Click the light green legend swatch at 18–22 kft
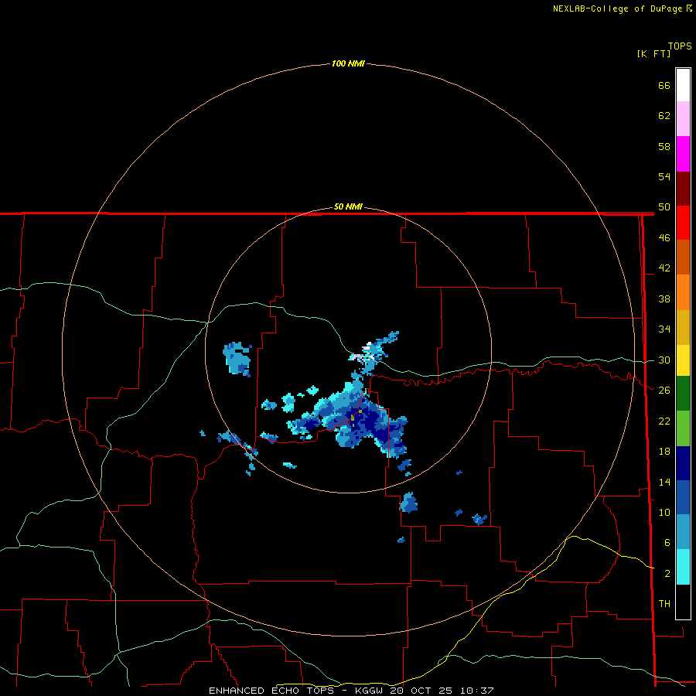Image resolution: width=696 pixels, height=696 pixels. click(x=683, y=428)
